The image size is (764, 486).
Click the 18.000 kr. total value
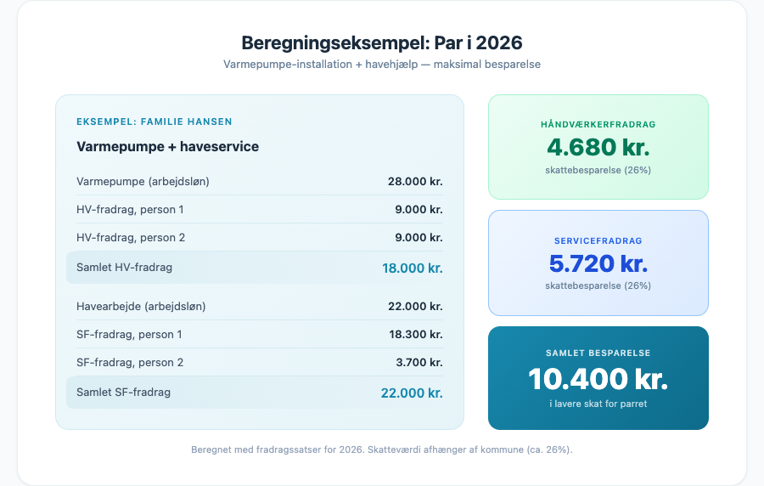412,268
